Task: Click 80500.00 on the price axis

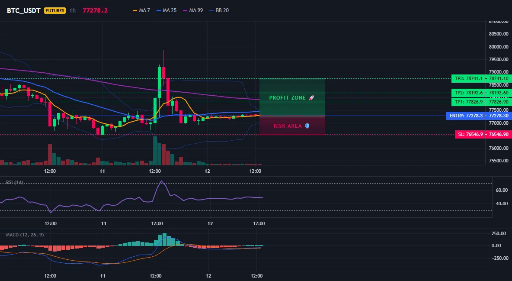Action: point(499,34)
